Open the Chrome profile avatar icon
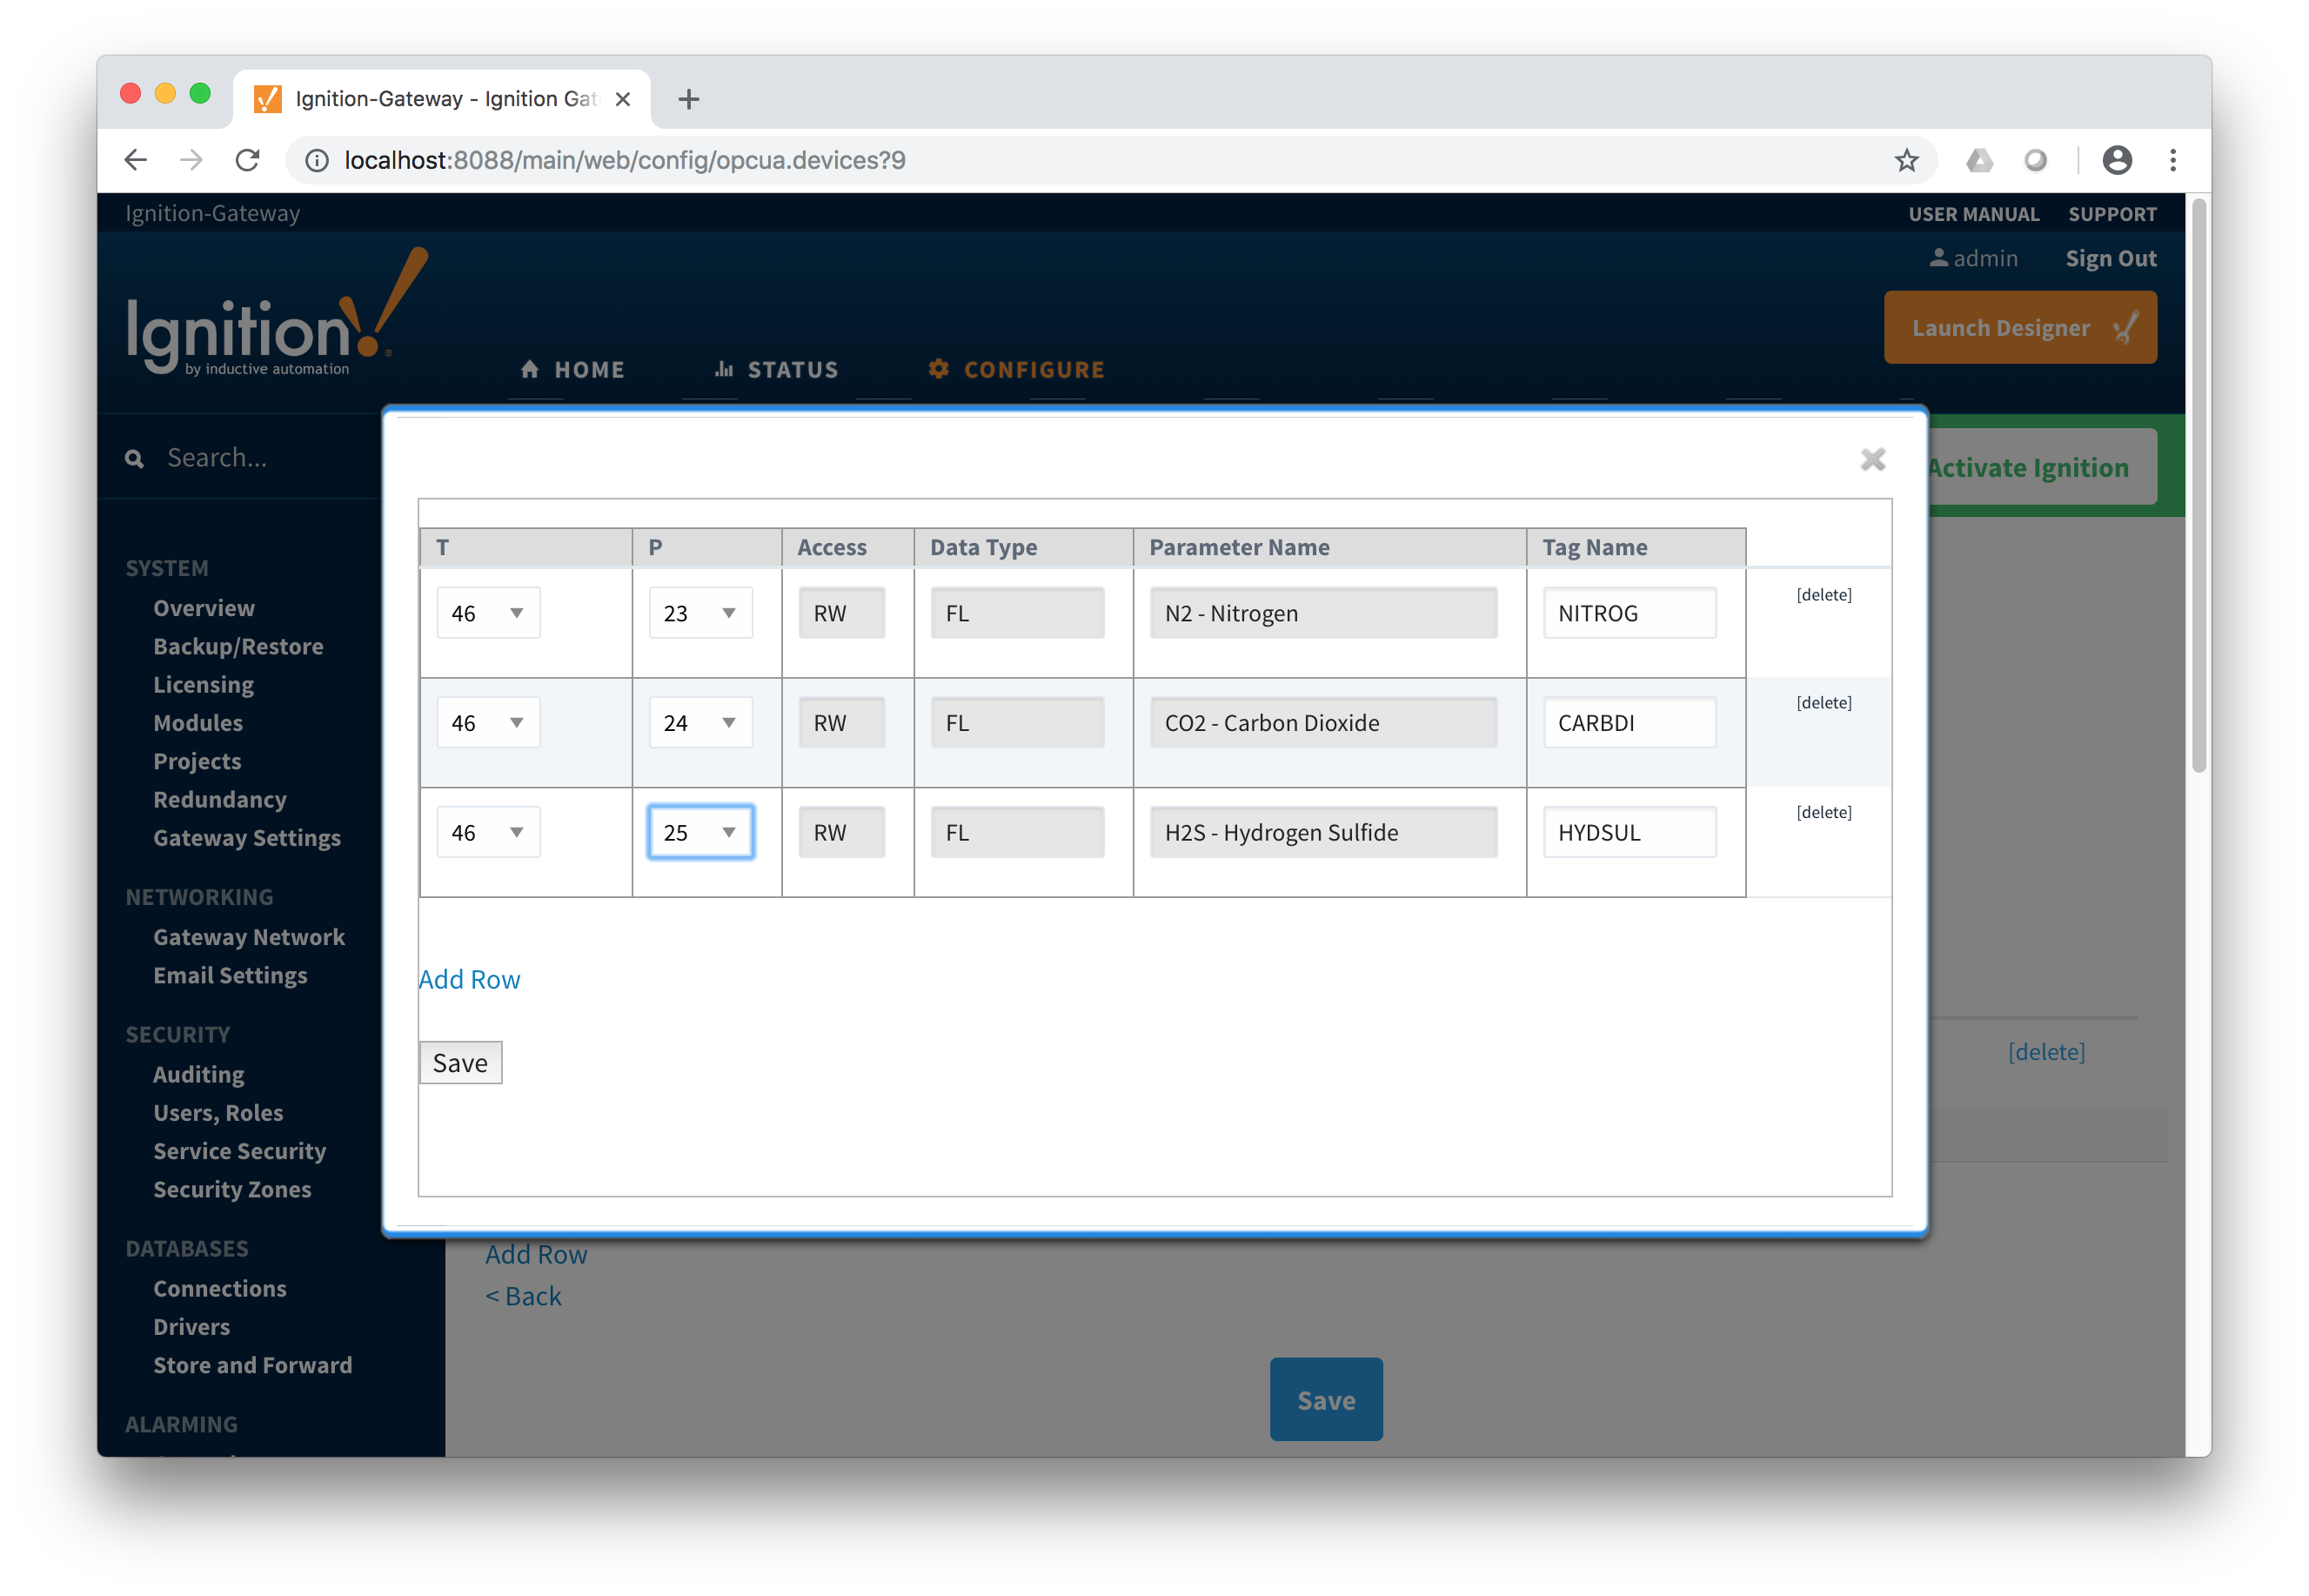 pyautogui.click(x=2116, y=160)
